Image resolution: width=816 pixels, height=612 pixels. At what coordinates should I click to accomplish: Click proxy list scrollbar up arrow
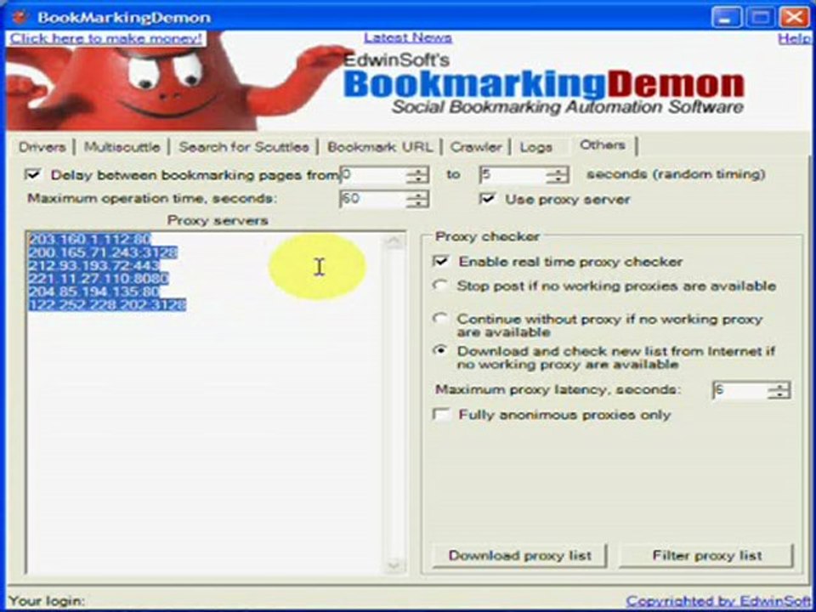pyautogui.click(x=394, y=242)
